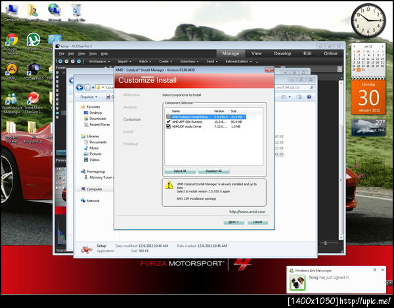
Task: Toggle HDMI/DP Audio Driver checkbox
Action: [x=168, y=126]
